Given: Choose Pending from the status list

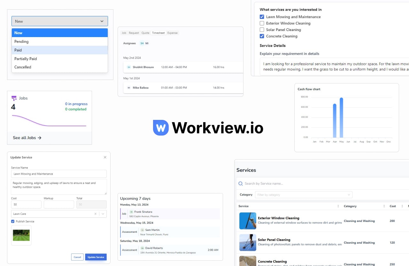Looking at the screenshot, I should 60,42.
